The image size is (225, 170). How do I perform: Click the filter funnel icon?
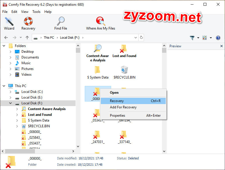pyautogui.click(x=192, y=38)
